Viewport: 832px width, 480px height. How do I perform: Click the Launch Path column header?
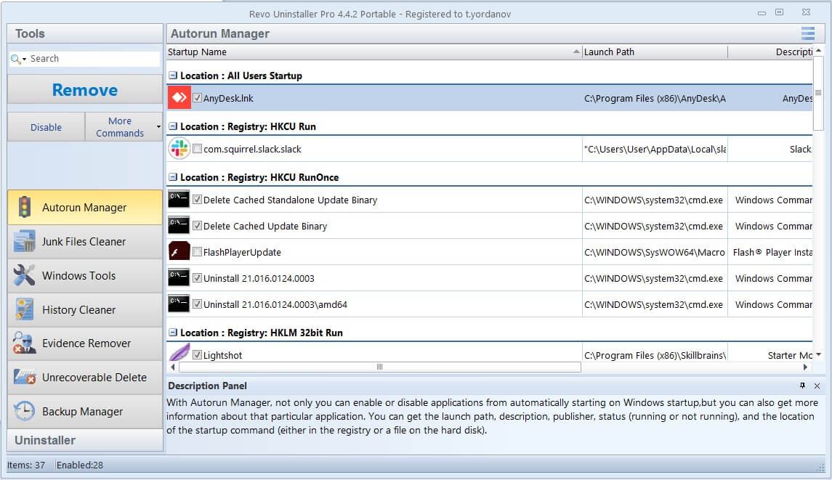click(x=655, y=52)
